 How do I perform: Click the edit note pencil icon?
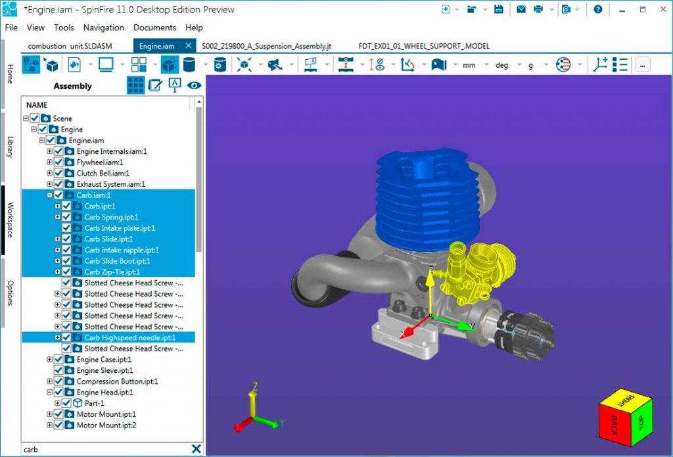(155, 85)
